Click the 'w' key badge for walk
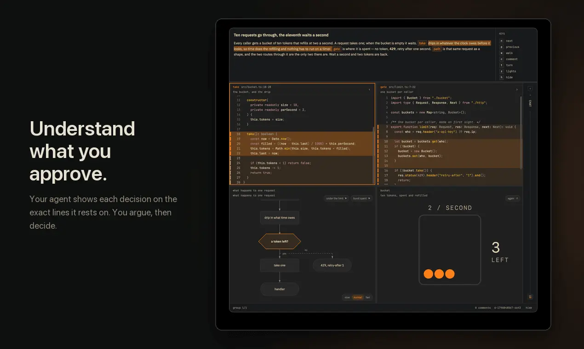584x349 pixels. click(x=502, y=53)
